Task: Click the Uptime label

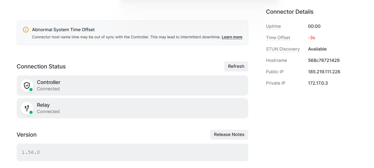Action: (x=273, y=26)
